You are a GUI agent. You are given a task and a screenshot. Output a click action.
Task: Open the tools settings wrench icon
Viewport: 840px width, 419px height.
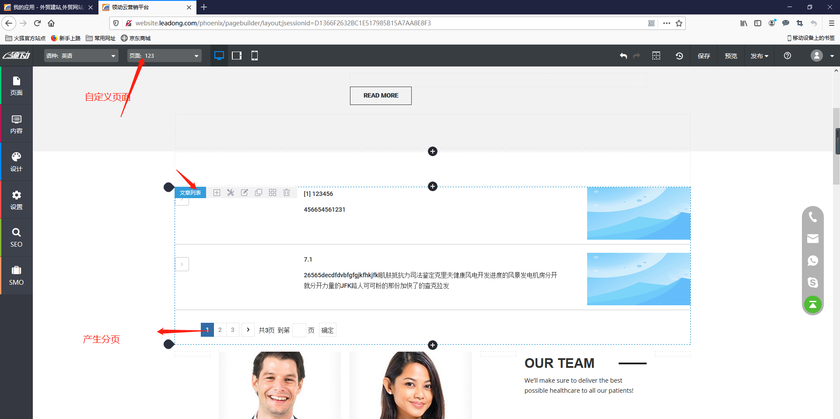pyautogui.click(x=231, y=193)
